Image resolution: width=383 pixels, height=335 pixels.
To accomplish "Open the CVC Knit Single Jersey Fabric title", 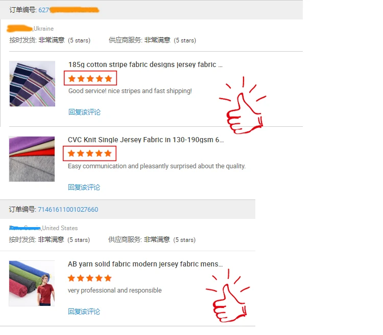I will click(x=146, y=140).
